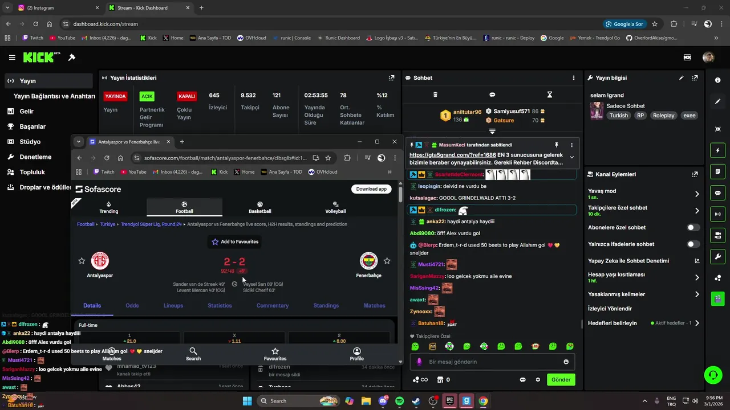Open Steam from Windows taskbar
730x410 pixels.
pos(416,401)
